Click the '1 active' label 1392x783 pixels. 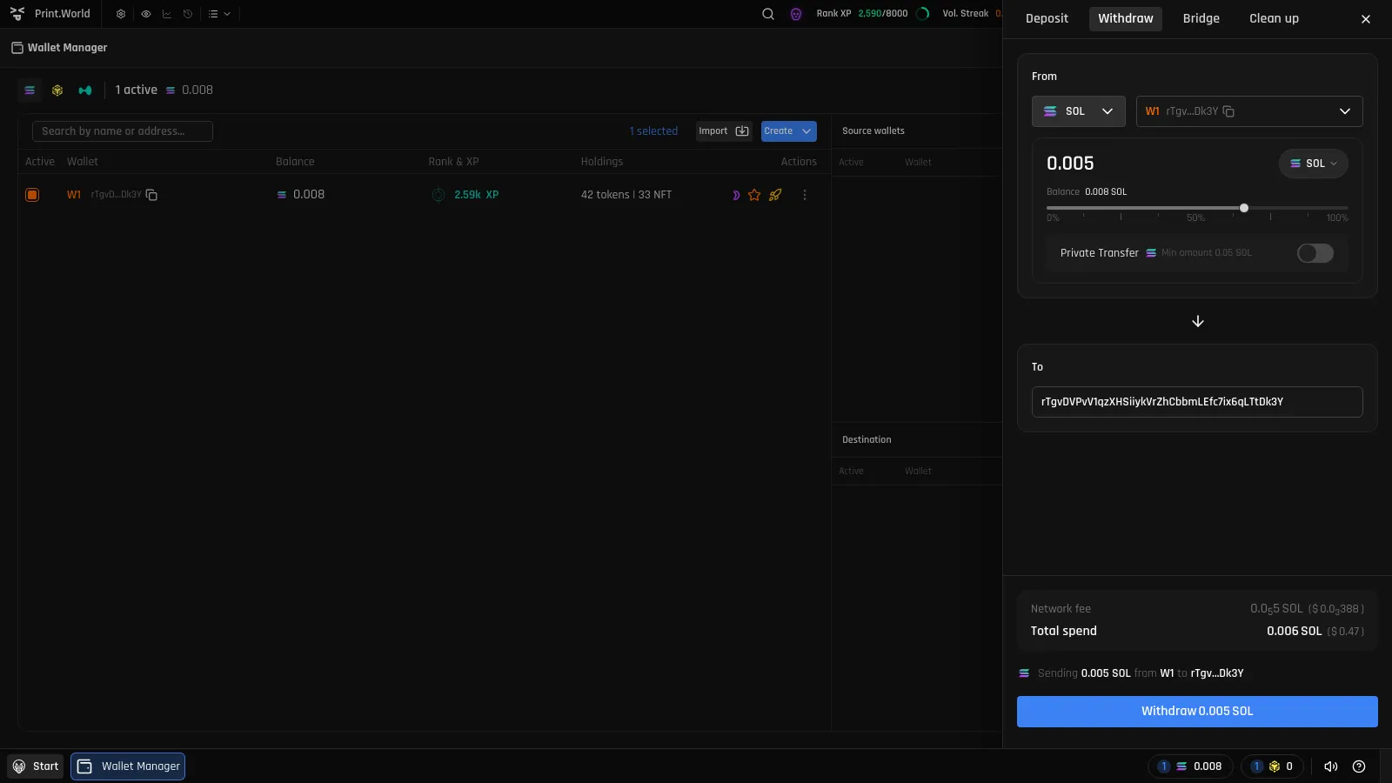[x=137, y=90]
